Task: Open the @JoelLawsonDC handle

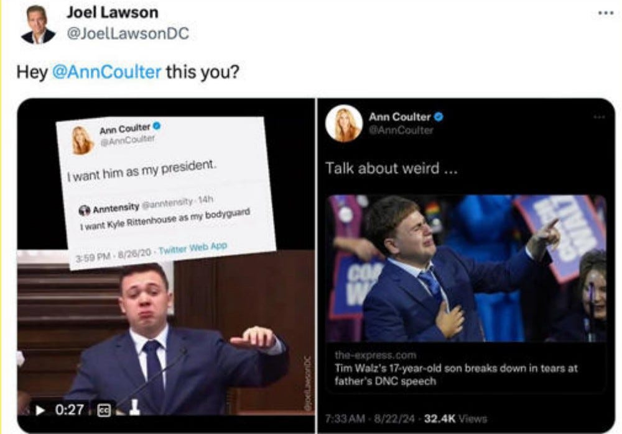Action: point(128,34)
